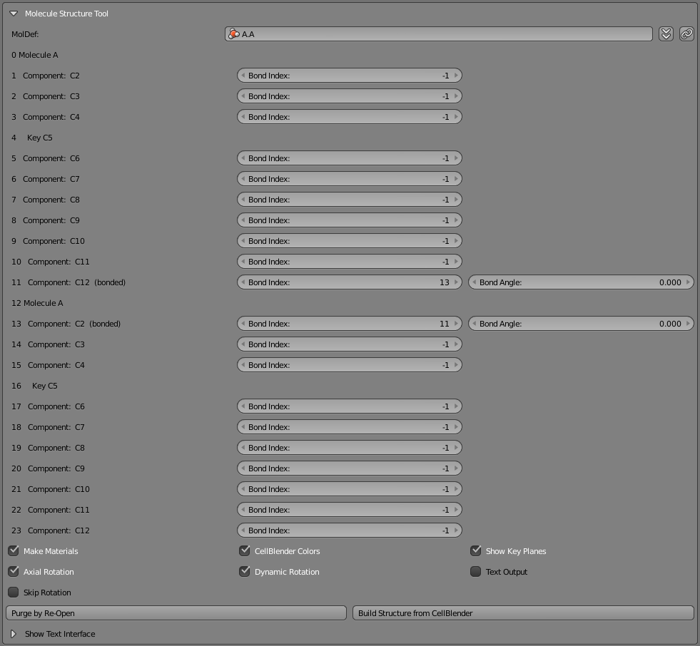The height and width of the screenshot is (646, 700).
Task: Click Bond Angle field of row 11 C12 bonded
Action: click(x=582, y=282)
